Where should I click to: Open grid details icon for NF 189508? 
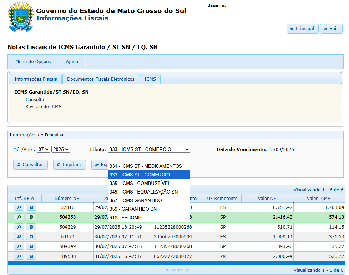[31, 256]
